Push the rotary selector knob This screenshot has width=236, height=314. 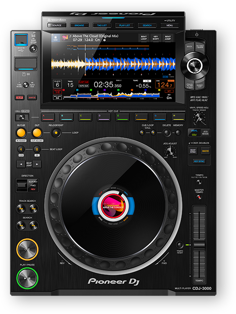[x=195, y=65]
